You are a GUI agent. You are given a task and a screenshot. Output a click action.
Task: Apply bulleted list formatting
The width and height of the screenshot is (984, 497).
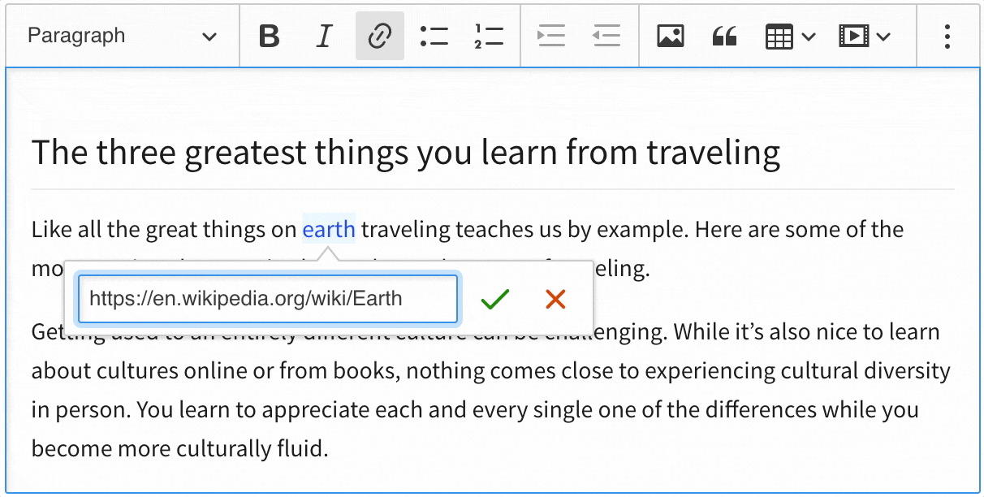click(x=434, y=36)
